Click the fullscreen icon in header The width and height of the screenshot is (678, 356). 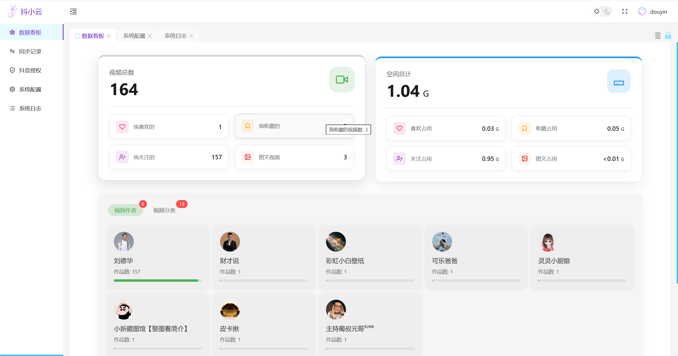[x=625, y=11]
